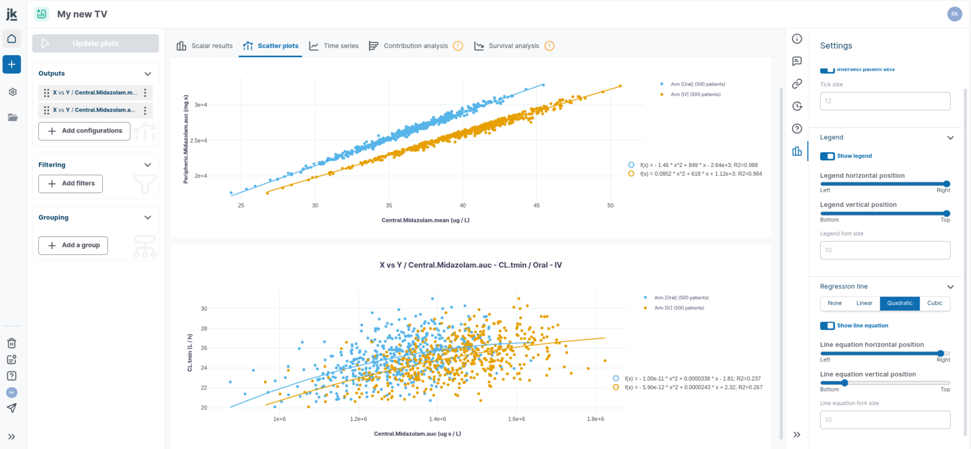Adjust the Line equation vertical position slider

point(845,383)
